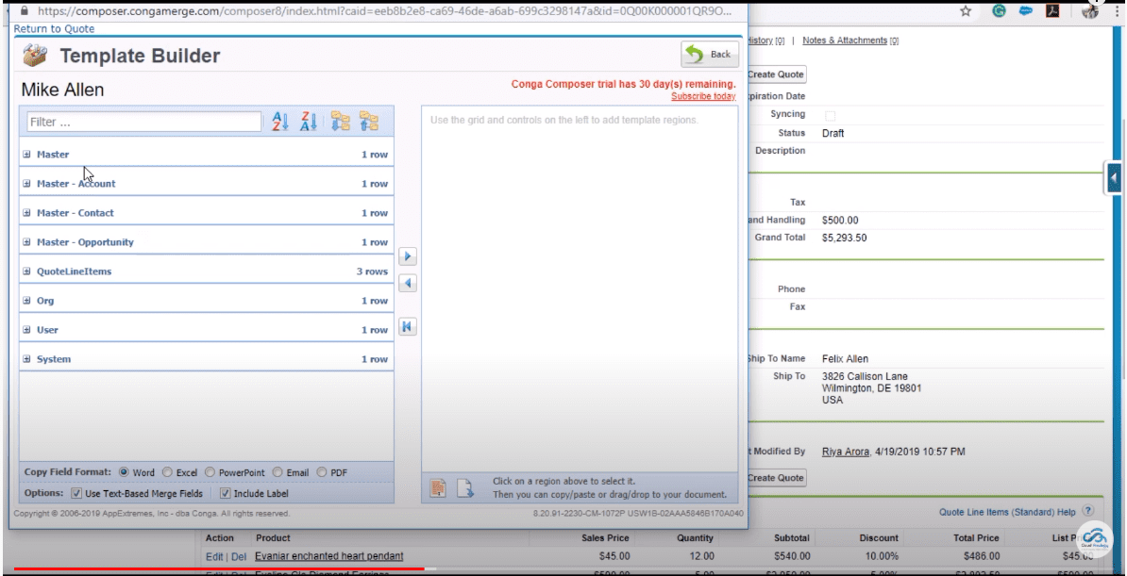Click the 'Mike Allen' heading
This screenshot has width=1127, height=576.
point(62,90)
